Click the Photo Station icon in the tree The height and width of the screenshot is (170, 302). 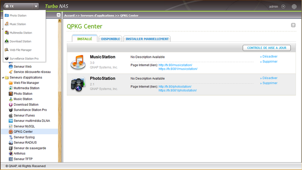(x=11, y=94)
